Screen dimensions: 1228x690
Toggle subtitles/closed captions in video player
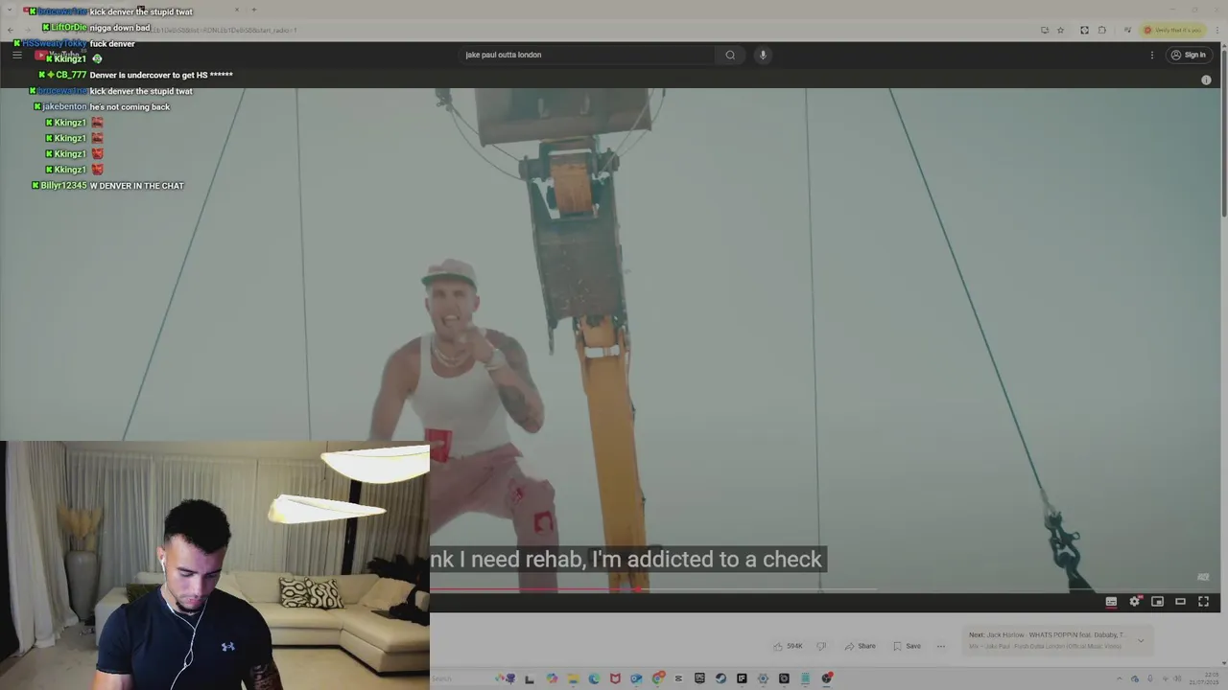(1111, 602)
